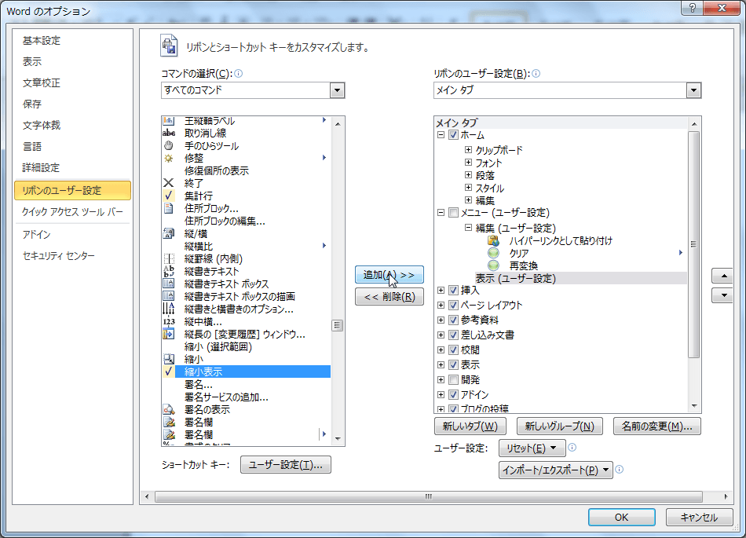Viewport: 746px width, 538px height.
Task: Expand the 段落 group
Action: tap(468, 175)
